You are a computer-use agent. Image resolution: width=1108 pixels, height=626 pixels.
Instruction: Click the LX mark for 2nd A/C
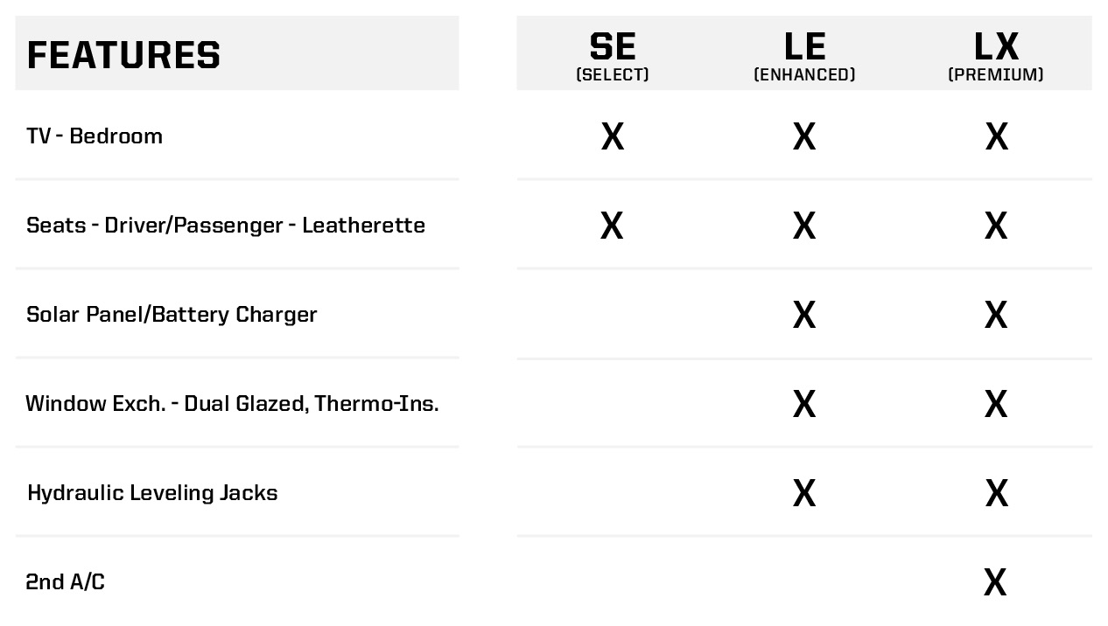995,582
